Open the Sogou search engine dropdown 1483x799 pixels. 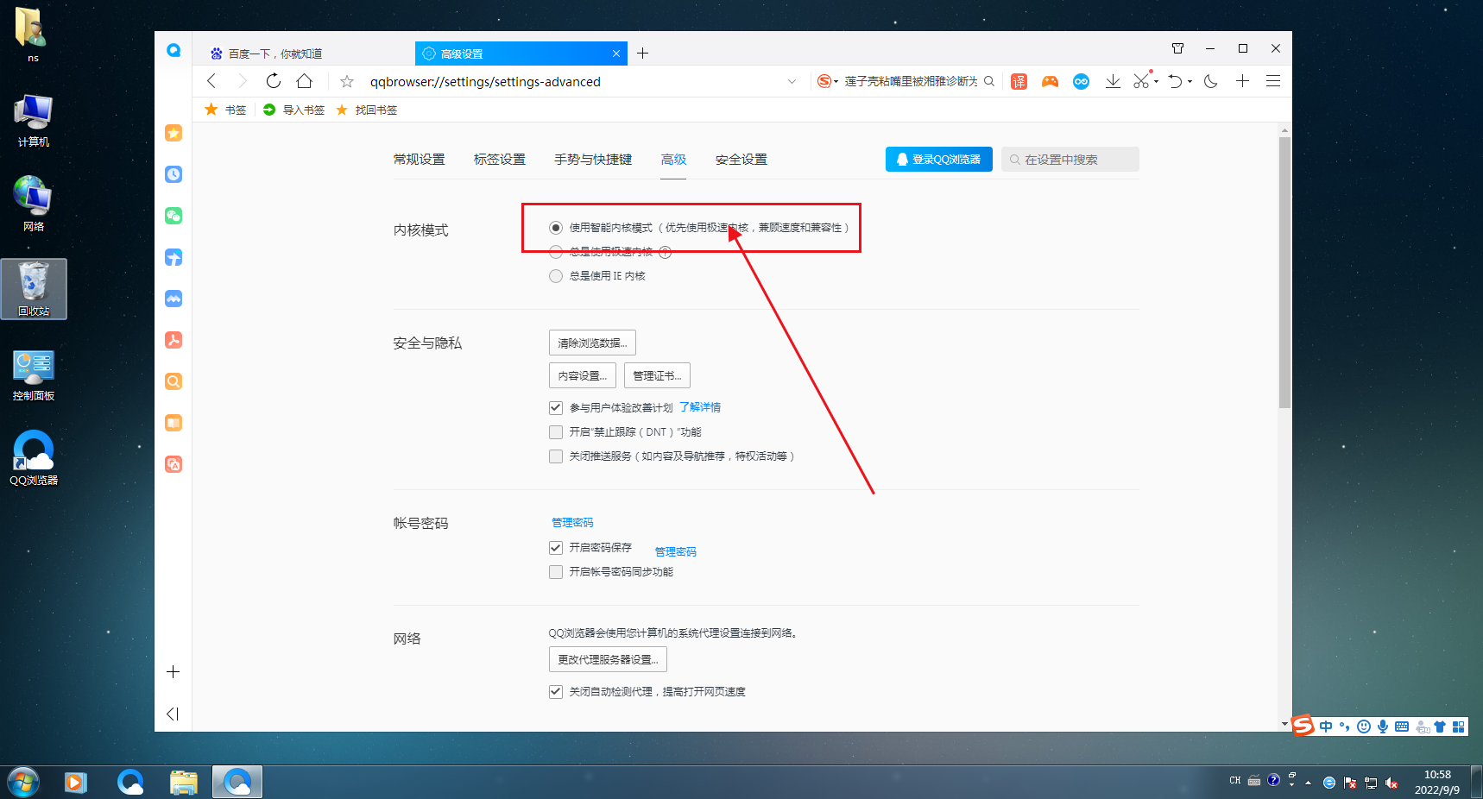(x=828, y=81)
